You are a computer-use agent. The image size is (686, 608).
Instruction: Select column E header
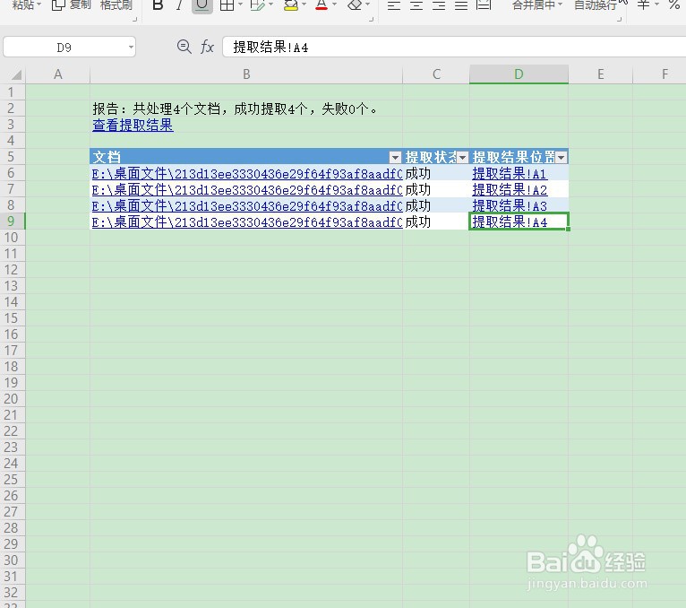point(601,74)
